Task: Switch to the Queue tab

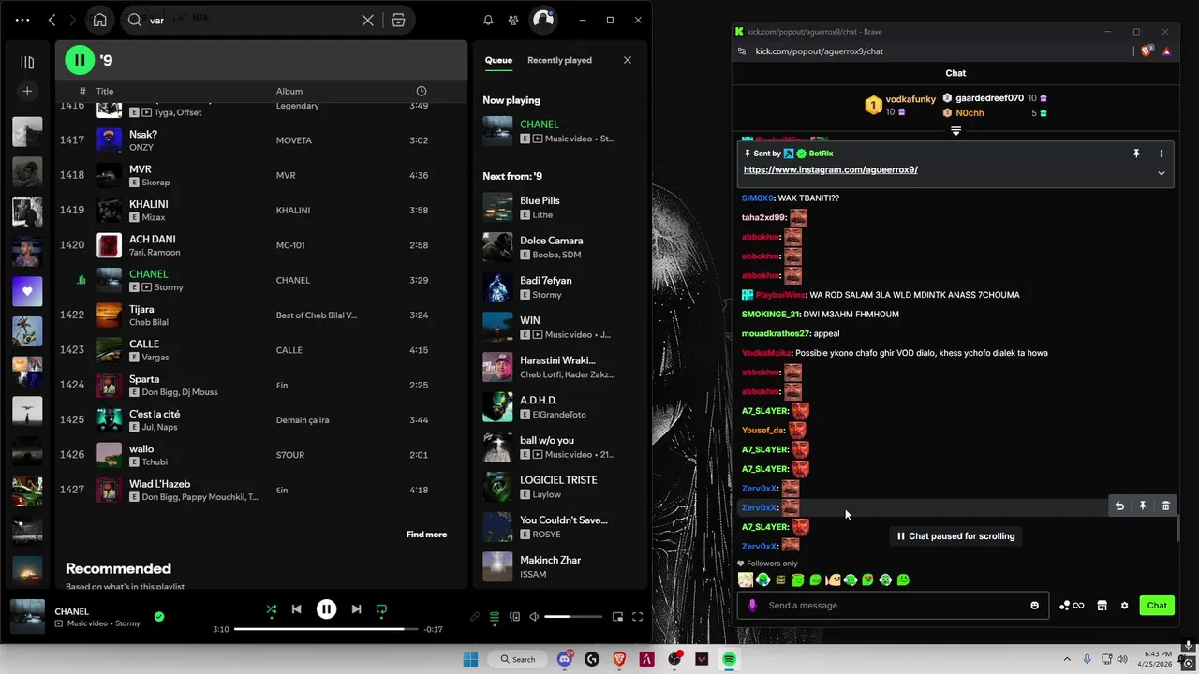Action: [x=498, y=60]
